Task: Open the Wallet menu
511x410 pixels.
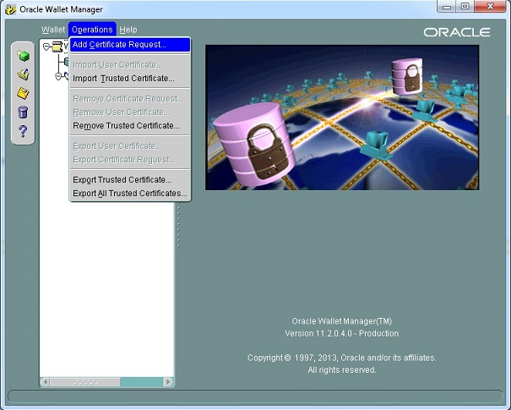Action: 53,30
